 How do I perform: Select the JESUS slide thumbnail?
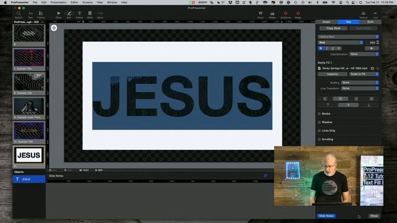pos(29,155)
